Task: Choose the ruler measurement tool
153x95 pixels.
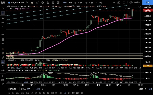Action: pyautogui.click(x=3, y=58)
